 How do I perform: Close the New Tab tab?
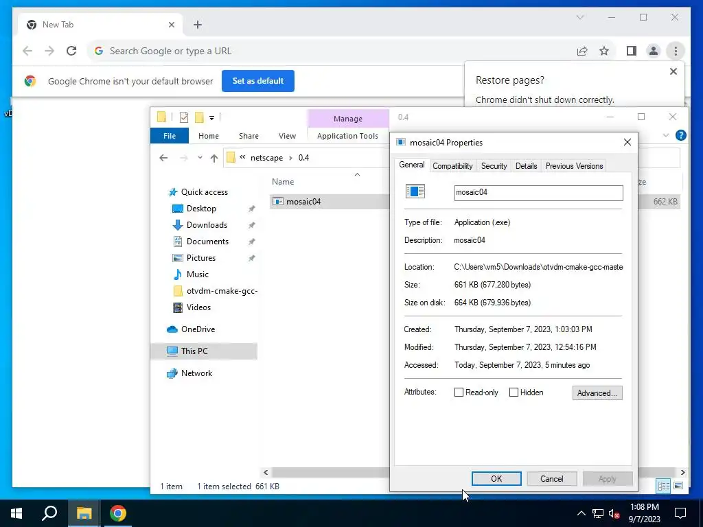point(171,25)
